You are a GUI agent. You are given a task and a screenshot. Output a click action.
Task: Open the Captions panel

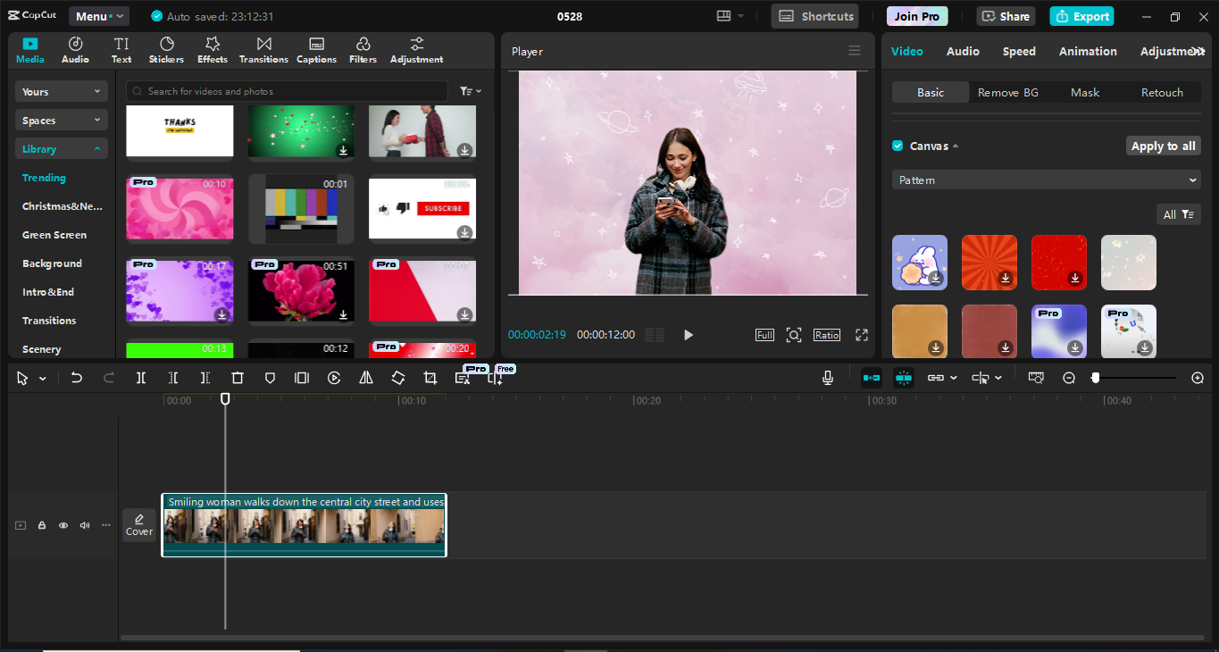coord(316,49)
